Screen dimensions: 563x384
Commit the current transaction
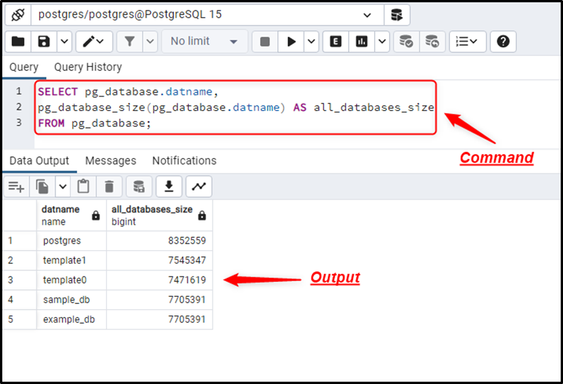point(406,41)
